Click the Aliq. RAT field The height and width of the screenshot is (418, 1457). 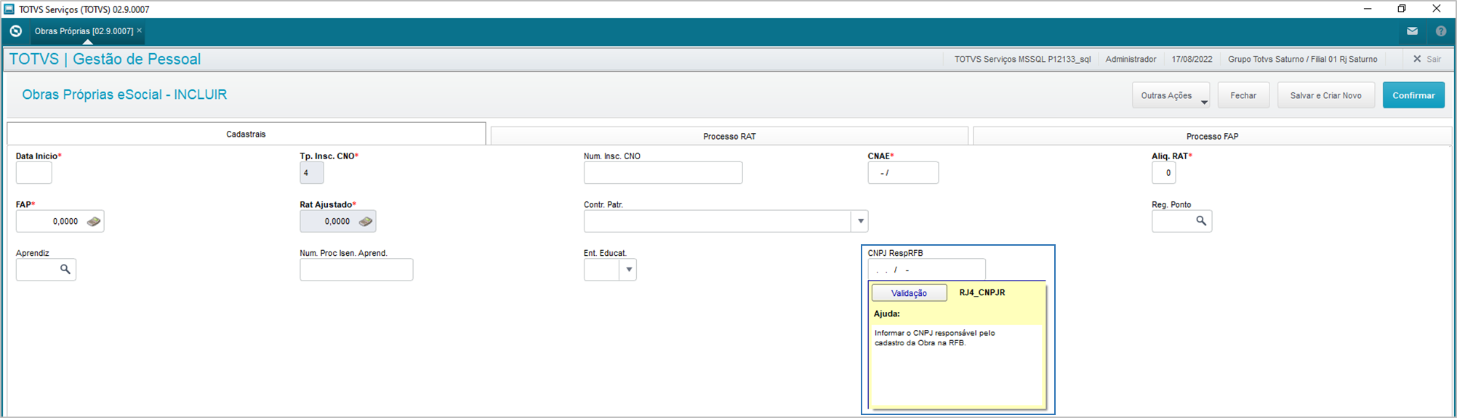click(x=1163, y=173)
